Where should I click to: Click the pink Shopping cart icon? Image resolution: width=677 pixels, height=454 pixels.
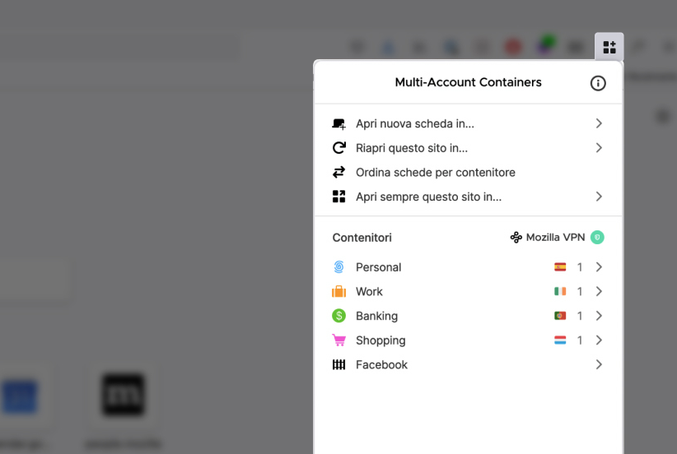click(x=339, y=340)
